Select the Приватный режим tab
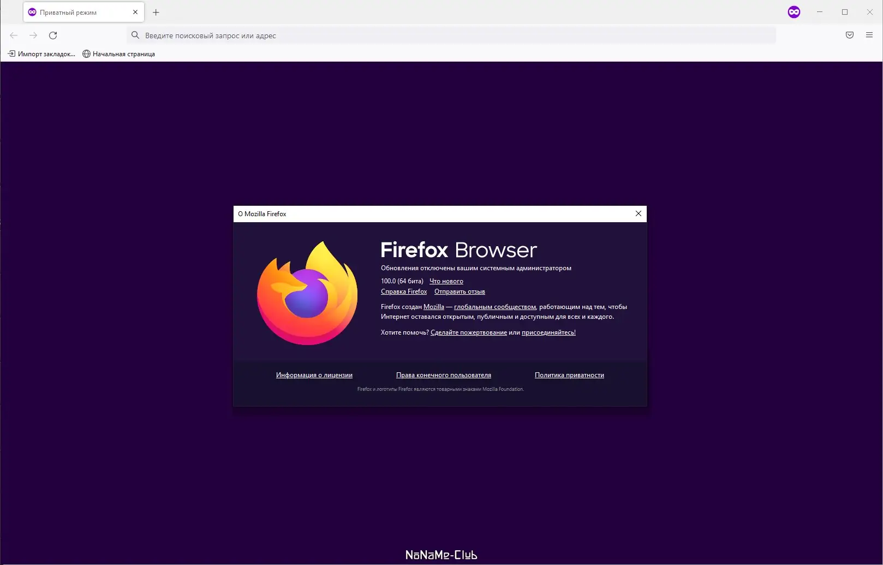The height and width of the screenshot is (565, 883). 83,12
